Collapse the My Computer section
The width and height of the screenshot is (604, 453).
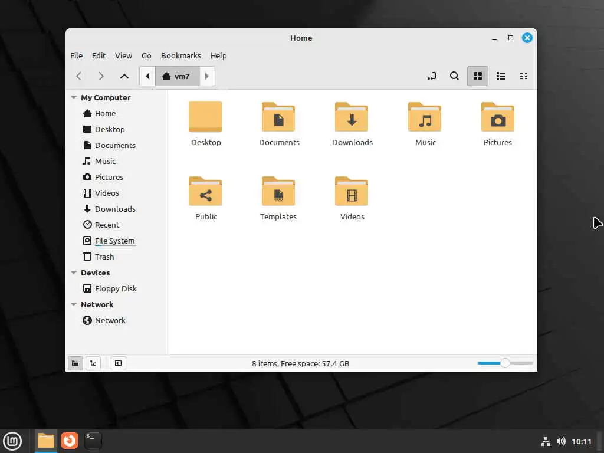point(74,97)
